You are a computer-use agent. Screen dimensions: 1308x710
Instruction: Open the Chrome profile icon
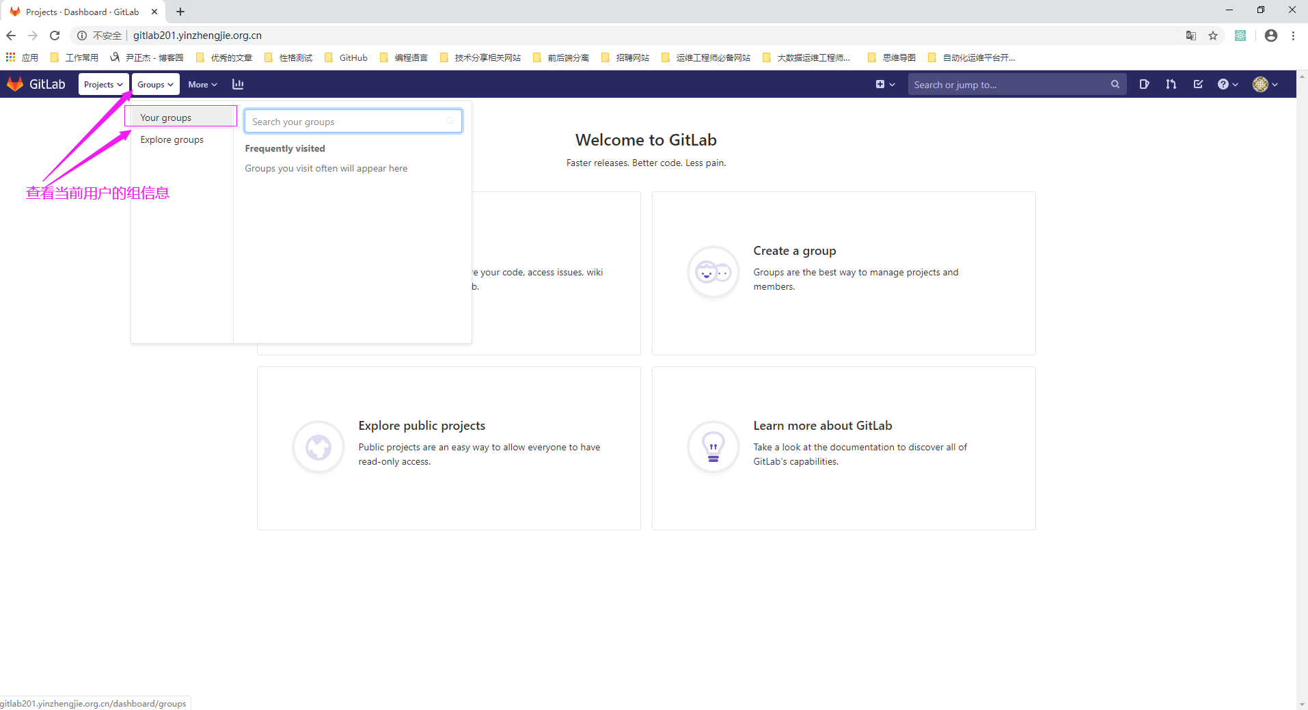tap(1271, 36)
